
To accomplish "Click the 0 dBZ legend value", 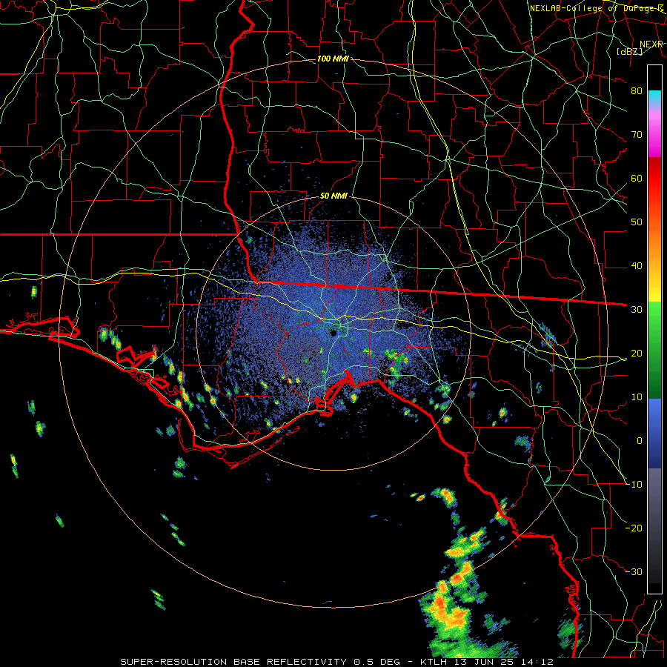I will tap(640, 441).
